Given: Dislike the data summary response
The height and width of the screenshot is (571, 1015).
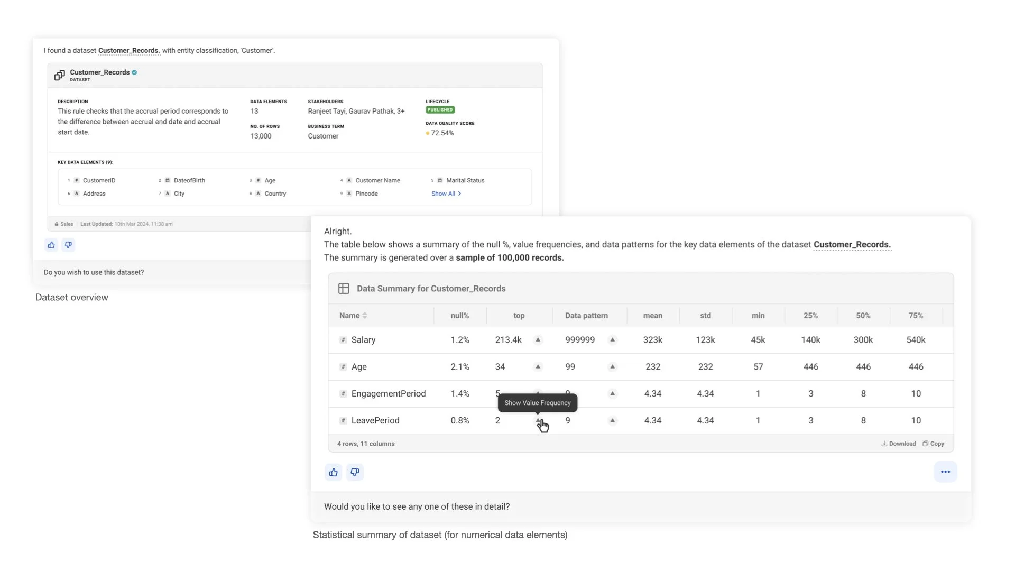Looking at the screenshot, I should click(x=355, y=472).
